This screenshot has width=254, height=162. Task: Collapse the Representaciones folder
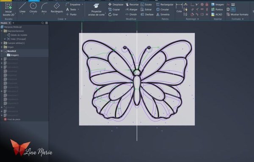[x=2, y=31]
